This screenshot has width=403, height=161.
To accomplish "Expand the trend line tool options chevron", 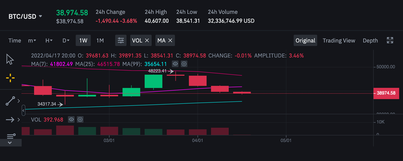I will click(x=19, y=101).
